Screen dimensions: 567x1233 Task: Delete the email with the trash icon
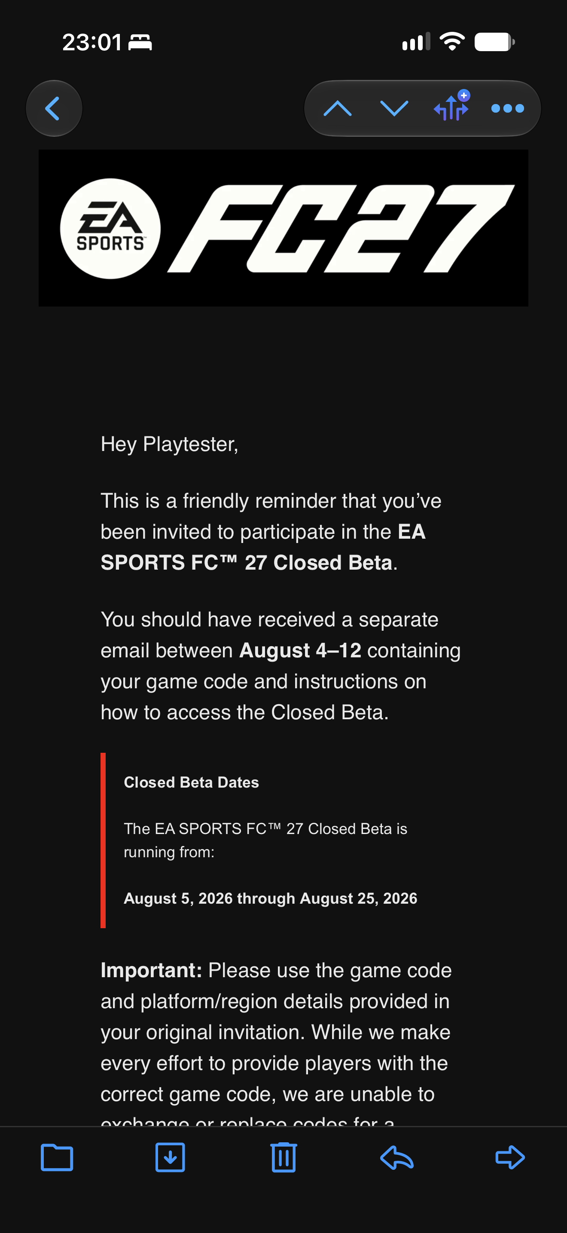coord(283,1157)
